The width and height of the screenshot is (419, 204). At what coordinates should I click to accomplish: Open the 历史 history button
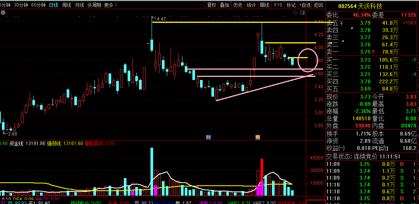coord(238,5)
